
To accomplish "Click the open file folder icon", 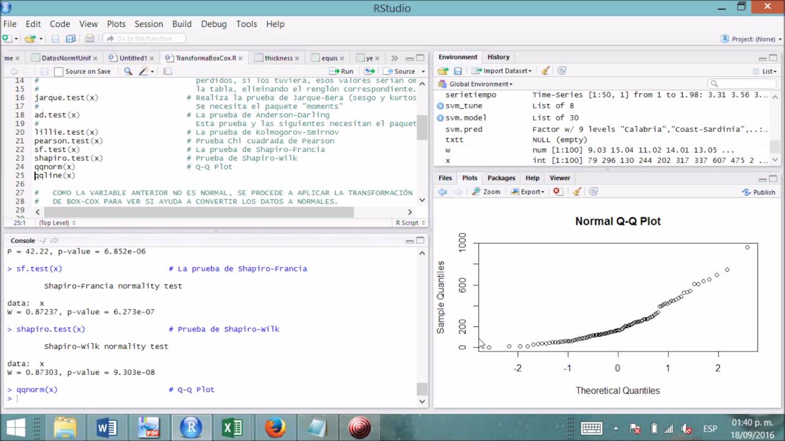I will pyautogui.click(x=29, y=39).
